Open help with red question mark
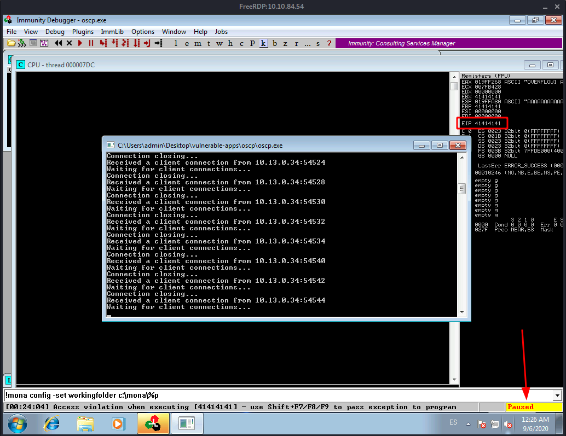Screen dimensions: 566x436 click(329, 43)
